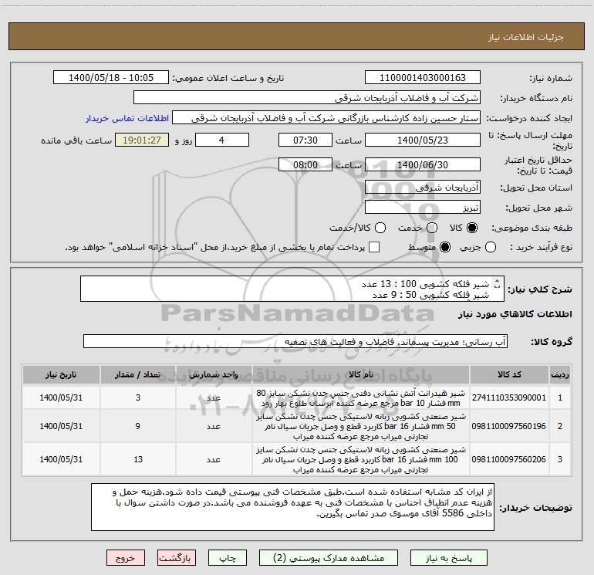Click the response deadline date 1400/05/23
Viewport: 594px width, 575px height.
(x=423, y=140)
